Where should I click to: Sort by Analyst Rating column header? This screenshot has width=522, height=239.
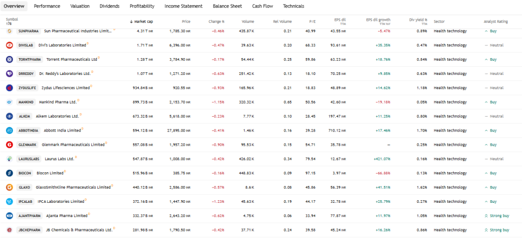pos(495,21)
